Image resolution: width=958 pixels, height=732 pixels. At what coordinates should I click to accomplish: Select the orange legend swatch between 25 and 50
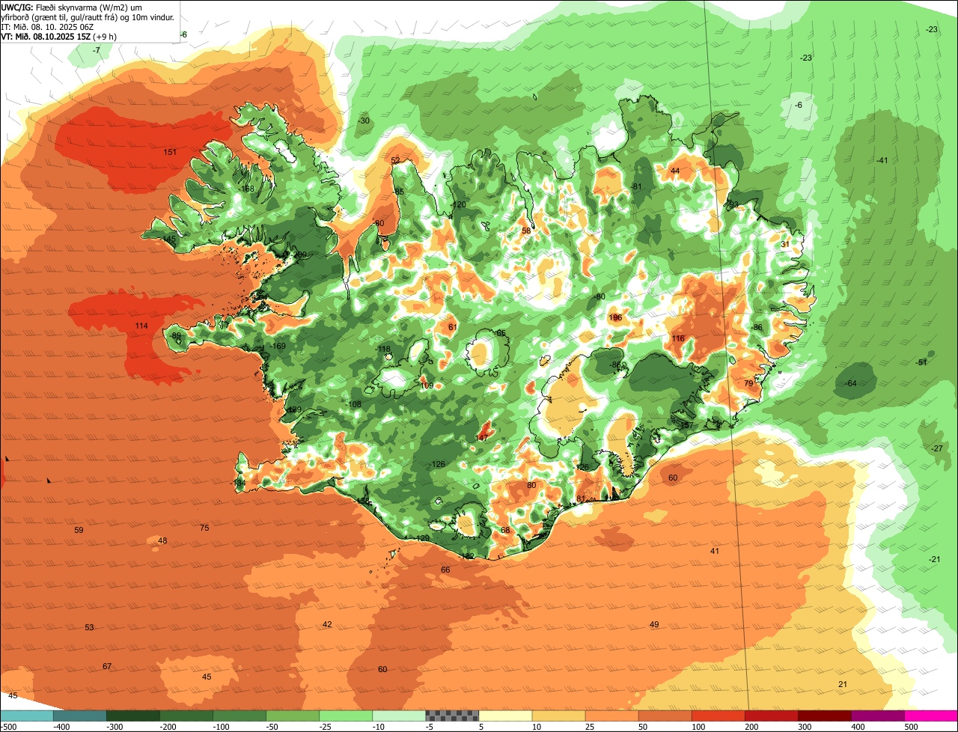click(611, 716)
